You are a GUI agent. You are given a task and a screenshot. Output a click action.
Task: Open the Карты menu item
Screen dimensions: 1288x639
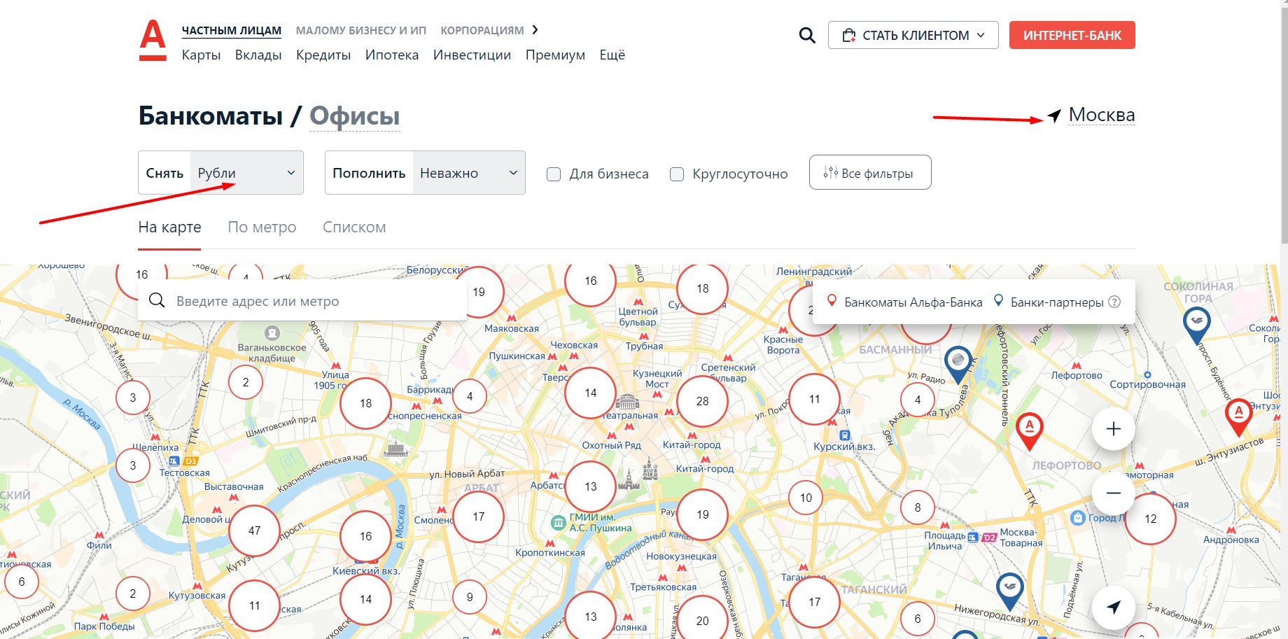pos(201,55)
